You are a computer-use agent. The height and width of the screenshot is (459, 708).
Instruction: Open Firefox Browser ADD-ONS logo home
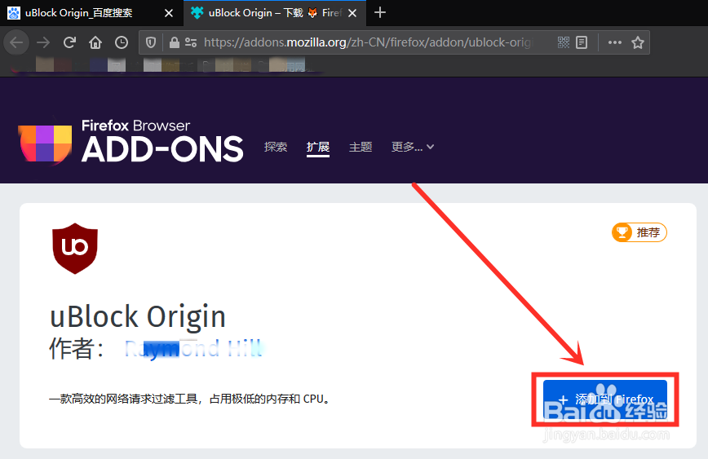point(131,141)
